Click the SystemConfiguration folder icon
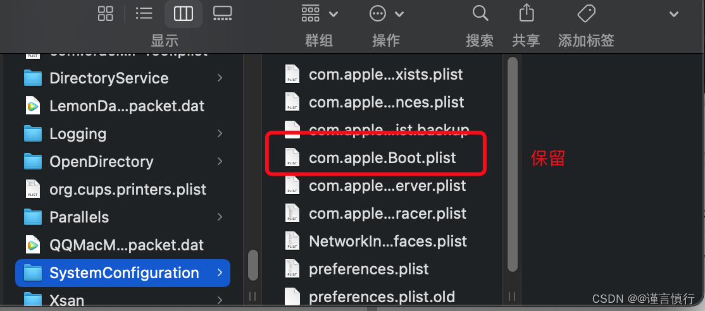Screen dimensions: 705x311 (x=33, y=272)
